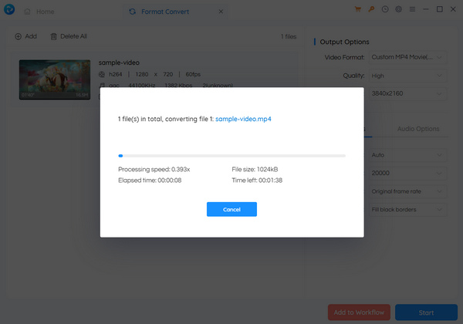Click the h264 codec text

click(116, 74)
